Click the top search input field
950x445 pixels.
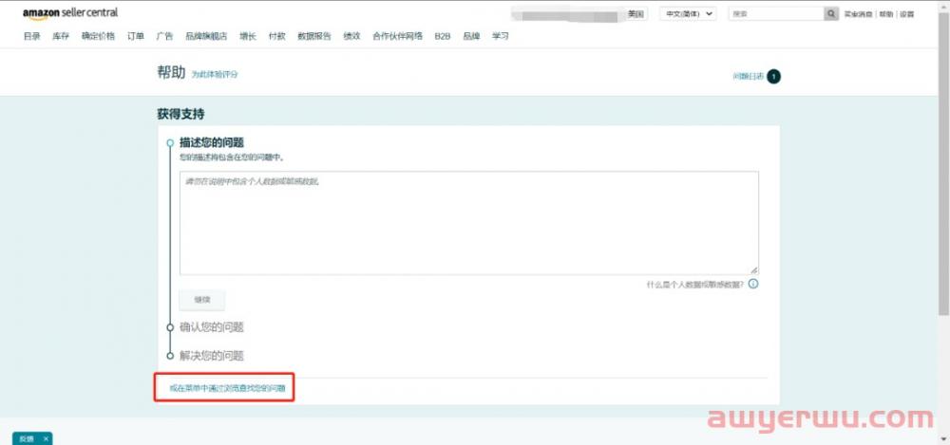coord(775,14)
